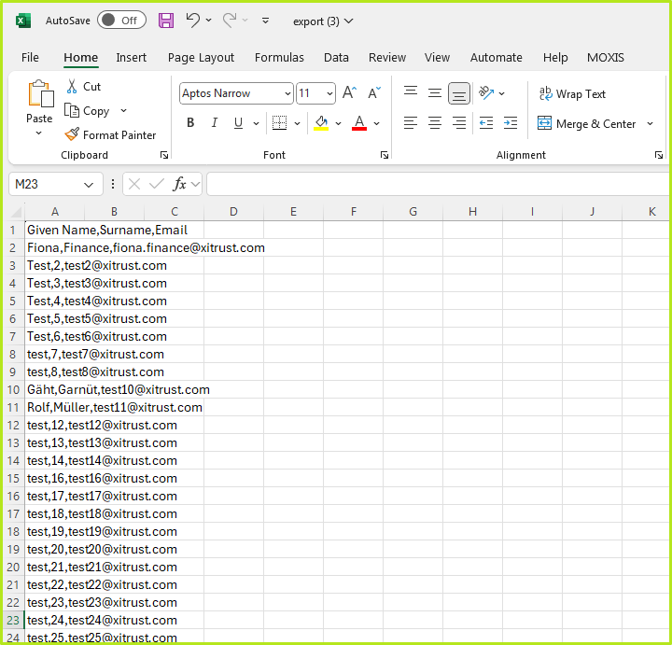This screenshot has height=645, width=672.
Task: Increase font size with larger A icon
Action: point(349,93)
